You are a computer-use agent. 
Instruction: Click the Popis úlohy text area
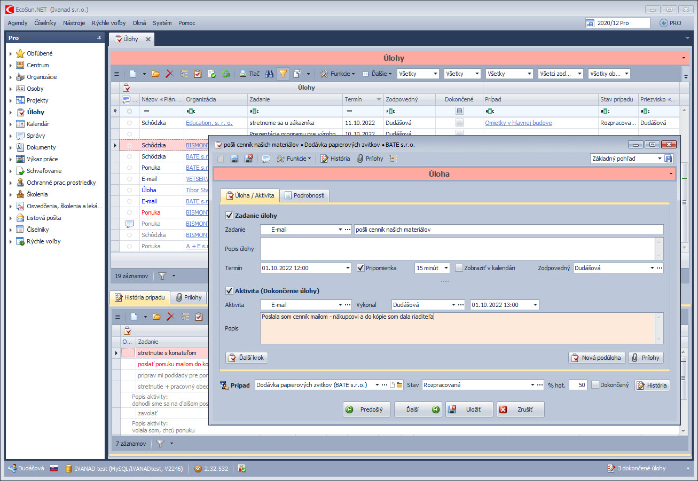[x=457, y=249]
